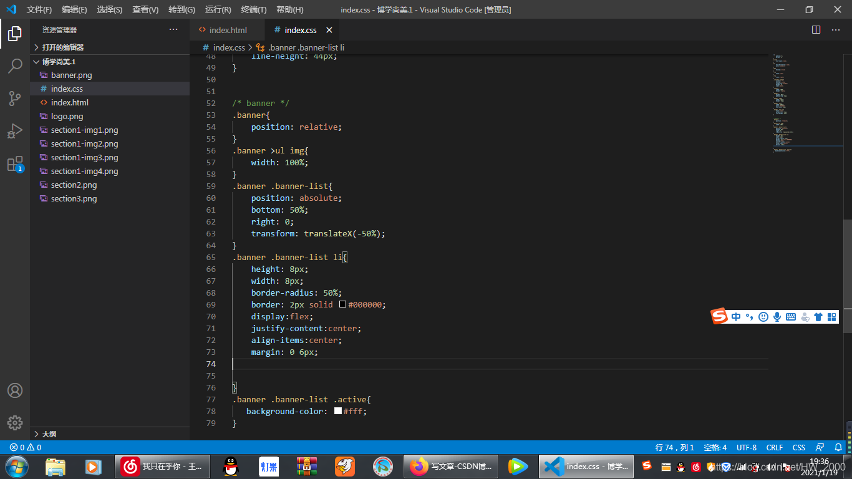Image resolution: width=852 pixels, height=479 pixels.
Task: Toggle Chinese/English mode on IME bar
Action: [736, 317]
